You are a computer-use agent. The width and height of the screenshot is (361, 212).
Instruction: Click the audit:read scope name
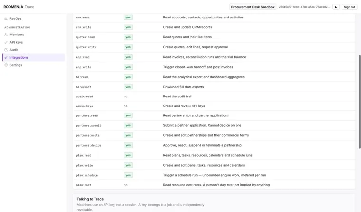point(85,97)
